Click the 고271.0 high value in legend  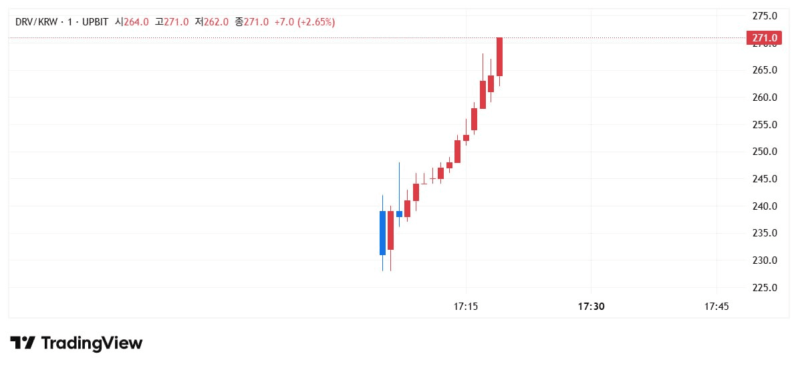(x=172, y=22)
